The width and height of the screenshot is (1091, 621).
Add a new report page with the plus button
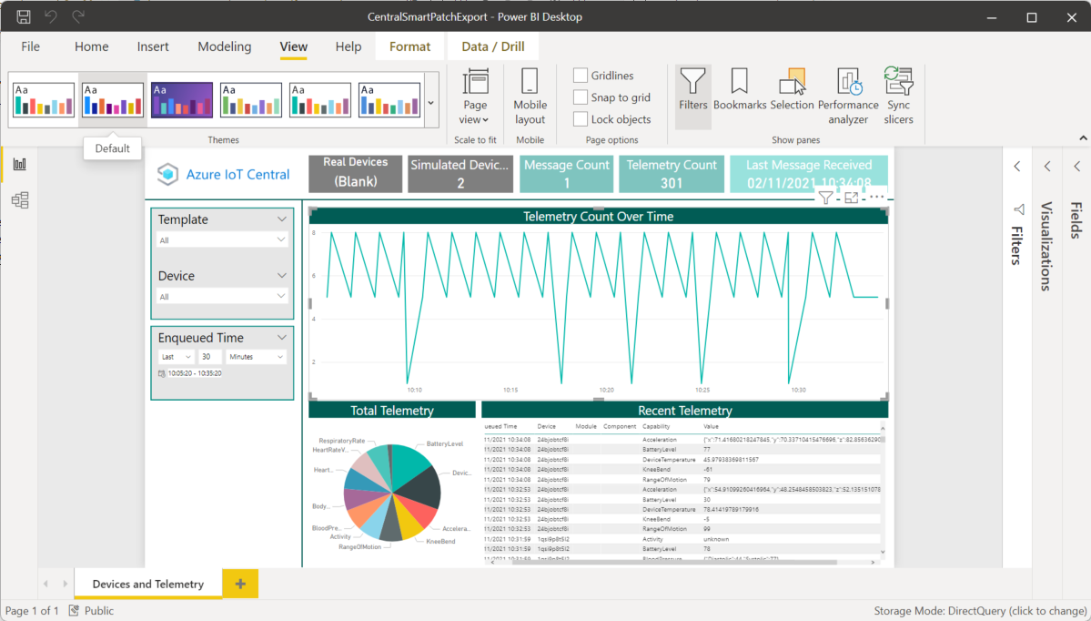(x=239, y=583)
